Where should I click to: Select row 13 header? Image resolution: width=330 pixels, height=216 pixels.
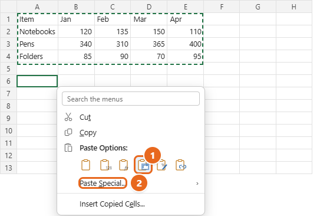8,168
